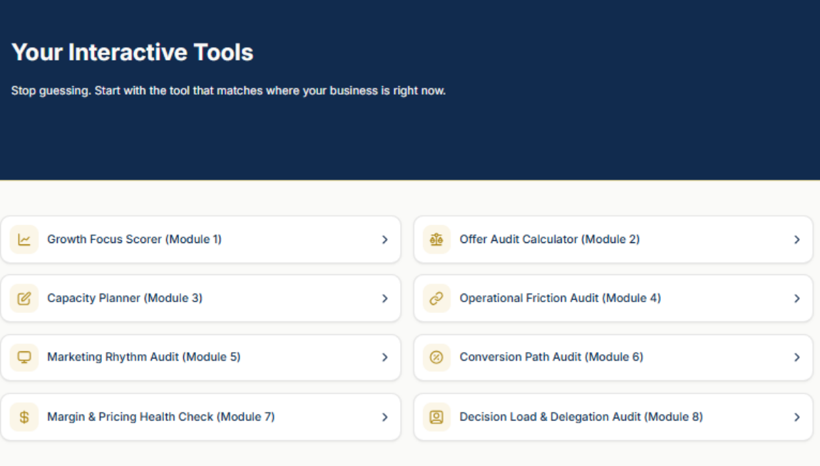The width and height of the screenshot is (820, 466).
Task: Open Margin & Pricing Health Check (Module 7)
Action: pos(201,417)
